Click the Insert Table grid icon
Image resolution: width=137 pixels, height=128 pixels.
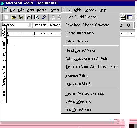point(130,17)
